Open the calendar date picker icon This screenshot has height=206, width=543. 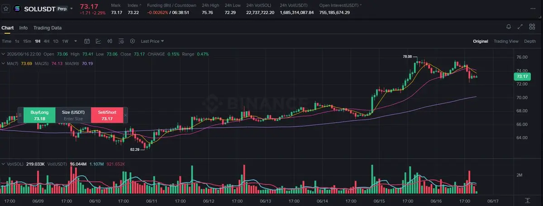(87, 41)
